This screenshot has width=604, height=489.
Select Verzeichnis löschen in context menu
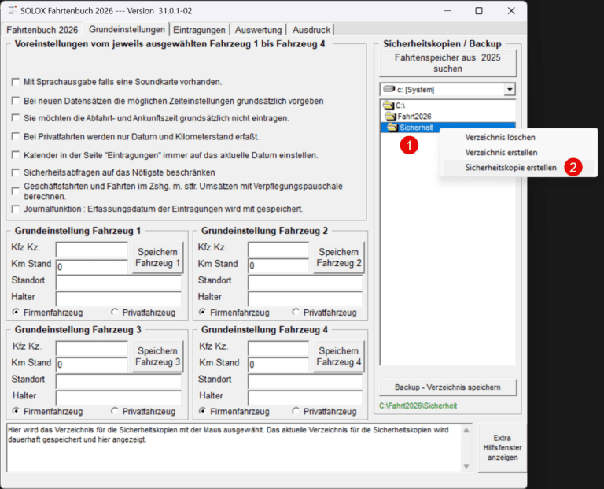[499, 137]
